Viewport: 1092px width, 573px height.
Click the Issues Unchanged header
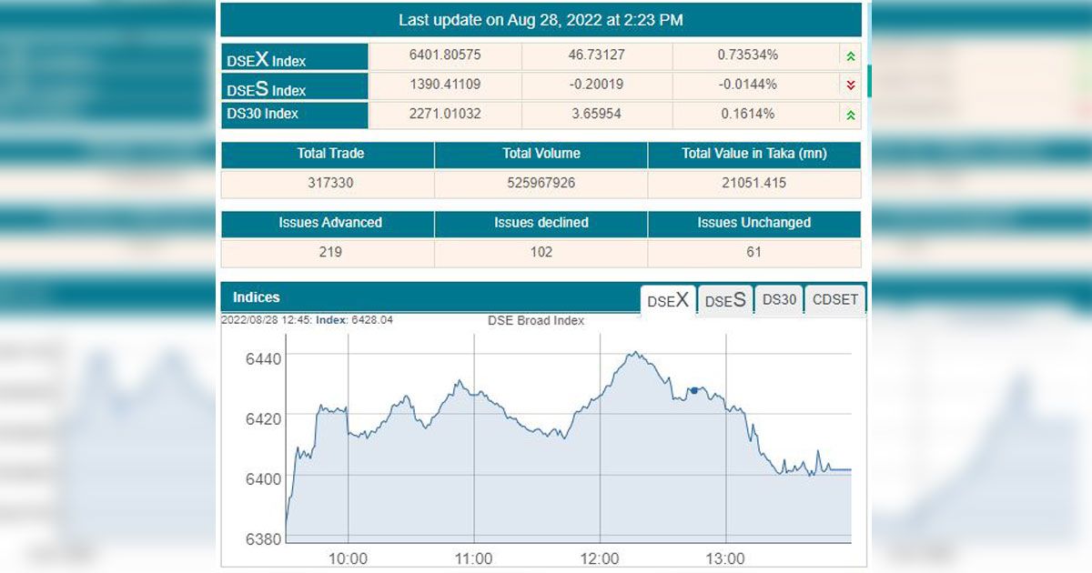(754, 223)
